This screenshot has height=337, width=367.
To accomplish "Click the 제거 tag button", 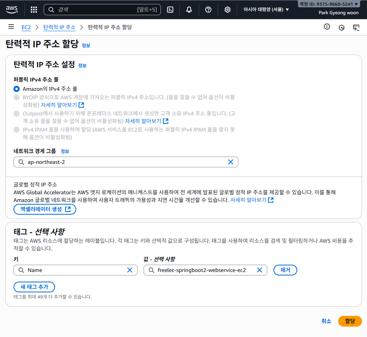I will click(x=285, y=270).
